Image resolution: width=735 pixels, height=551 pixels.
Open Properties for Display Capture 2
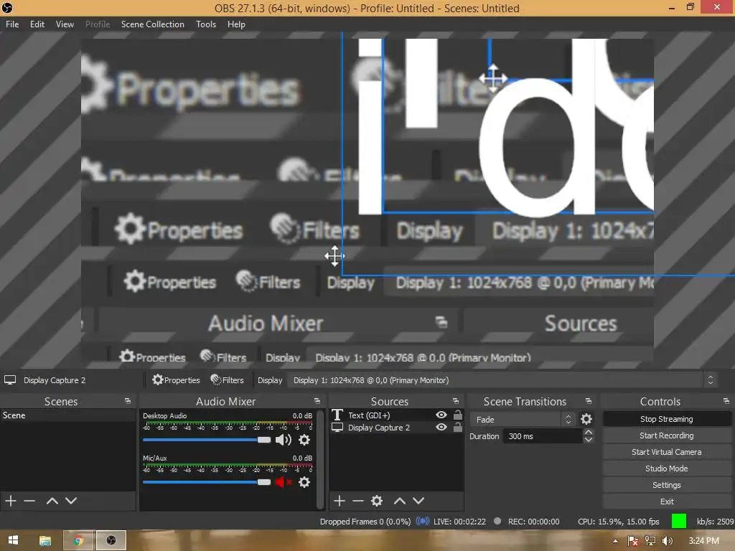point(176,380)
